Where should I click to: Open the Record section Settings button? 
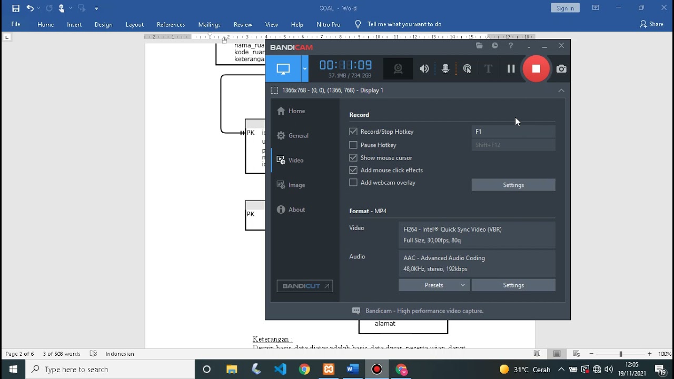(x=513, y=185)
